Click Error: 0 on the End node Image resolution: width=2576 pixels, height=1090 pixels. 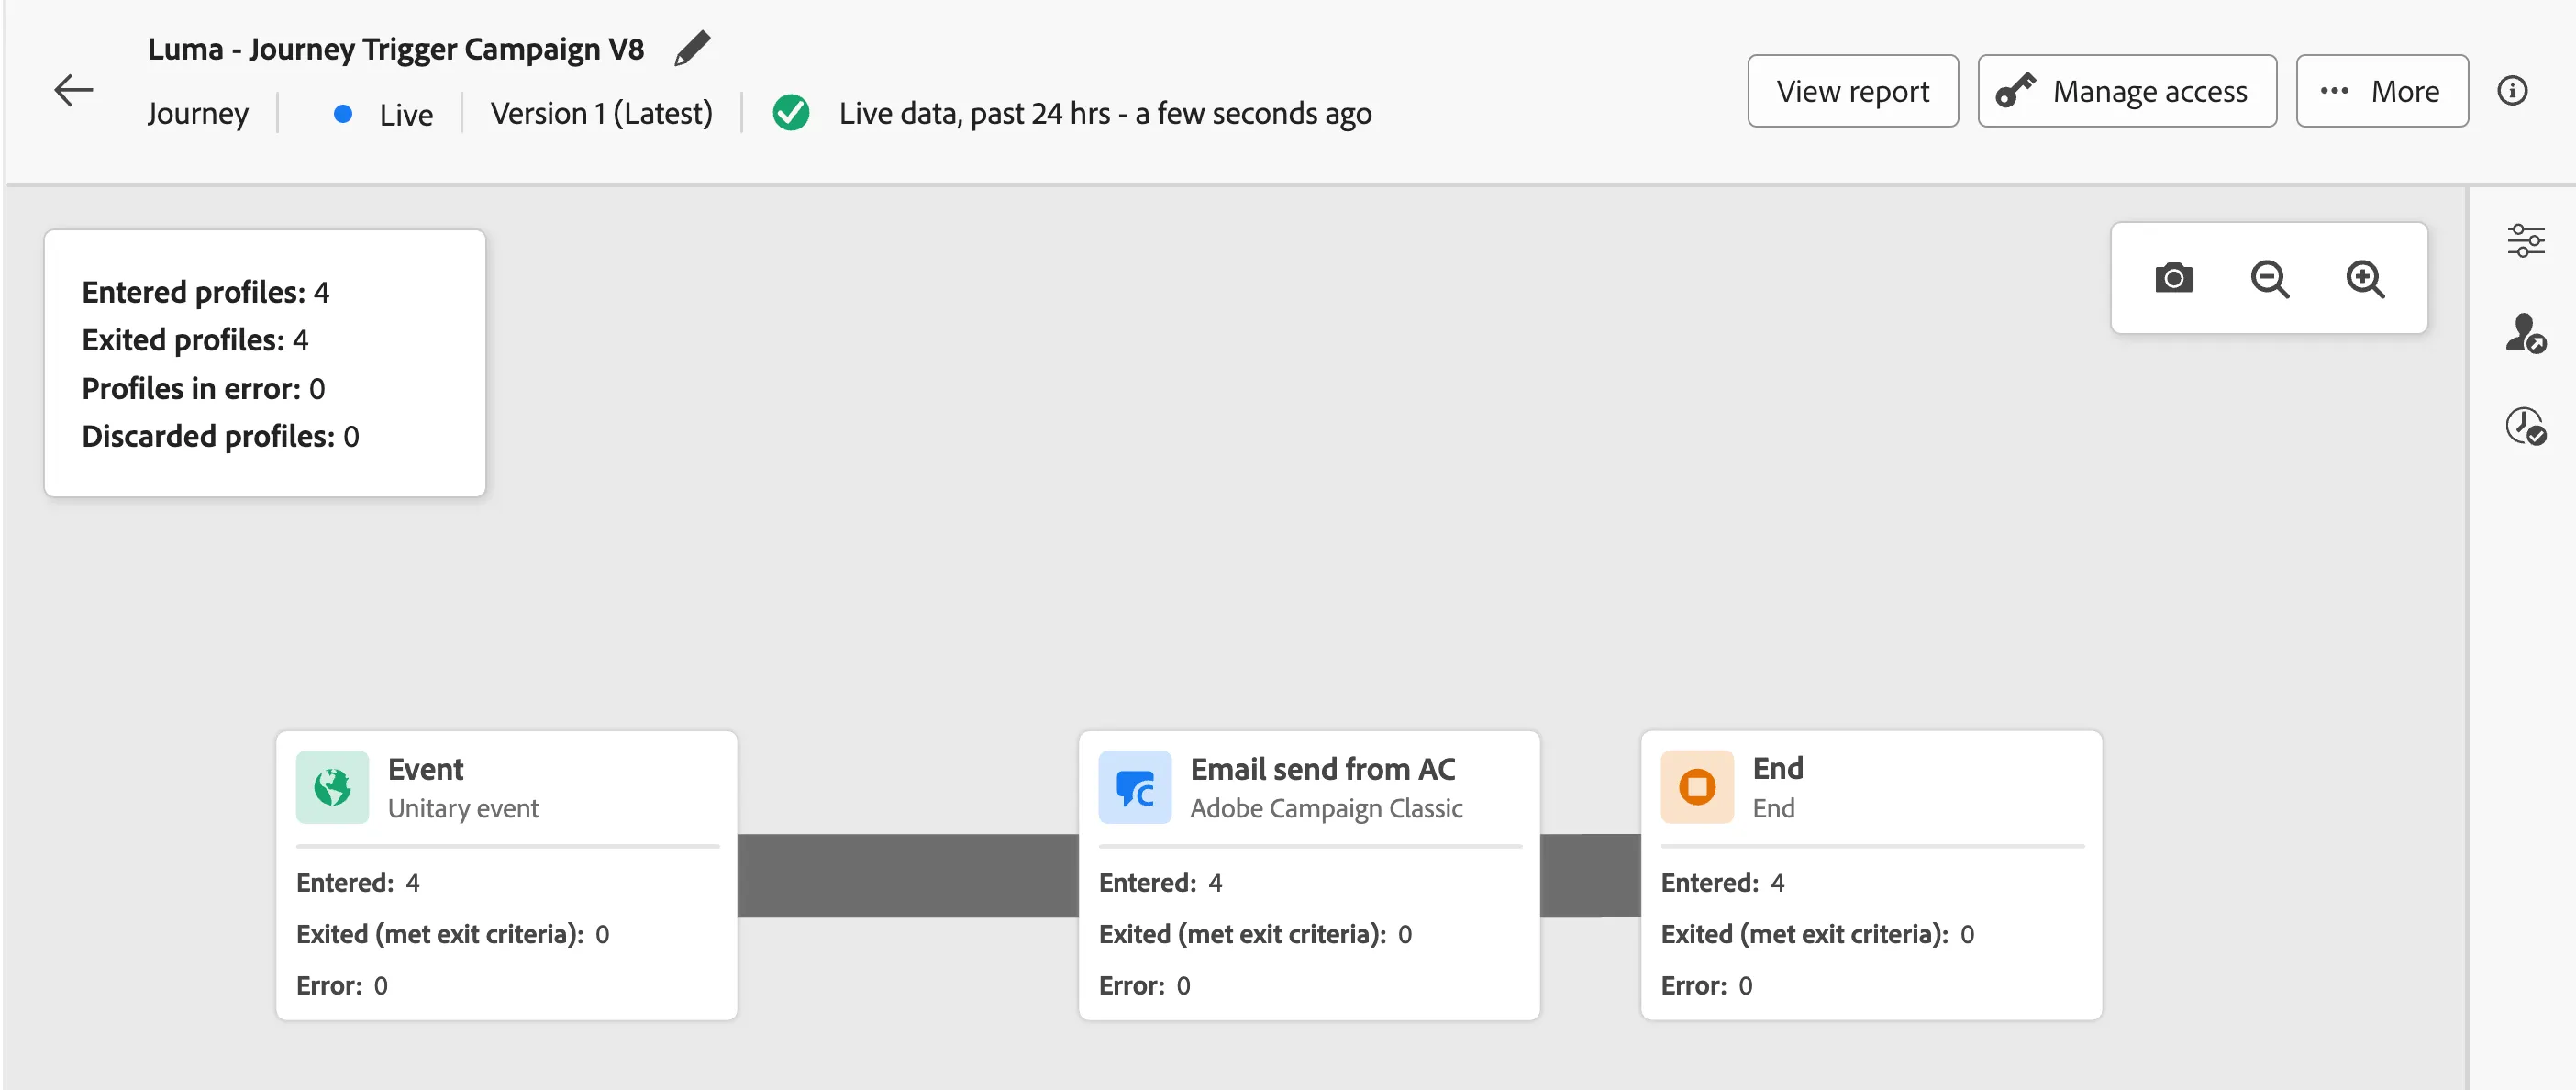click(1706, 985)
